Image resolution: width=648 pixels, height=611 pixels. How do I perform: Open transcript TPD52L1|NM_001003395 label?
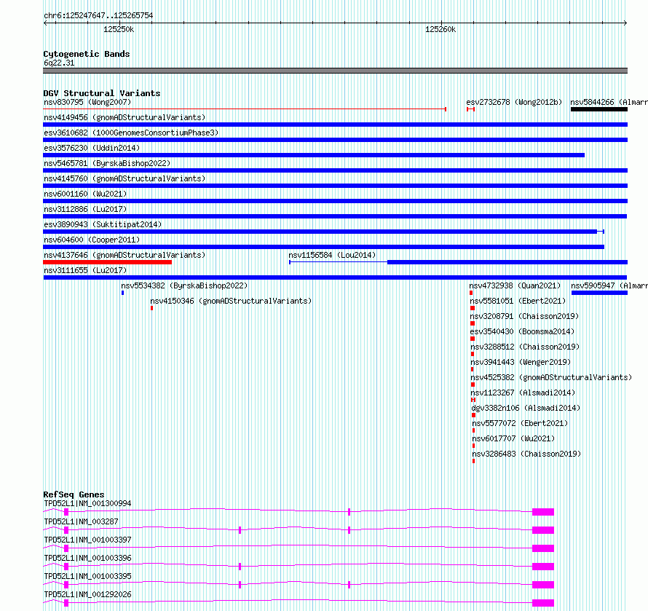click(87, 576)
